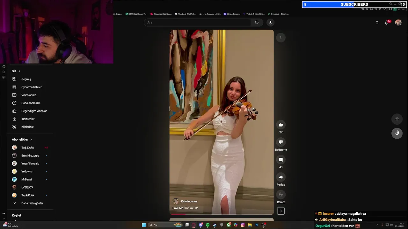This screenshot has width=408, height=229.
Task: Click the Keşfet section heading
Action: point(17,215)
